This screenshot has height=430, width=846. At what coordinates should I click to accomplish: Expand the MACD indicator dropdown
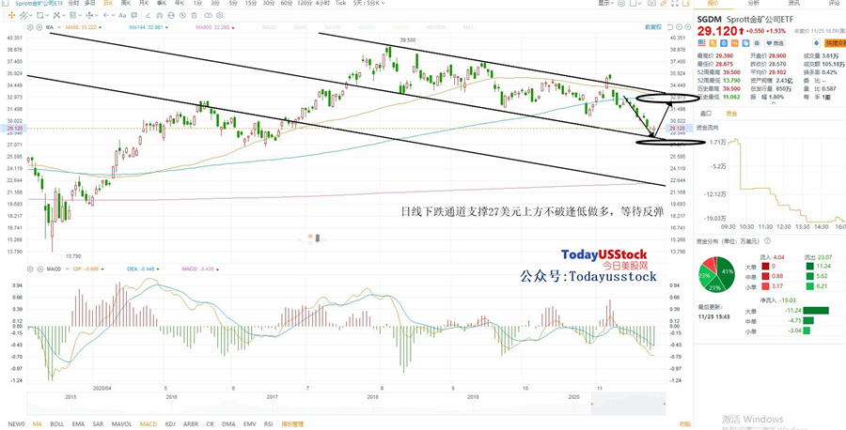click(68, 269)
